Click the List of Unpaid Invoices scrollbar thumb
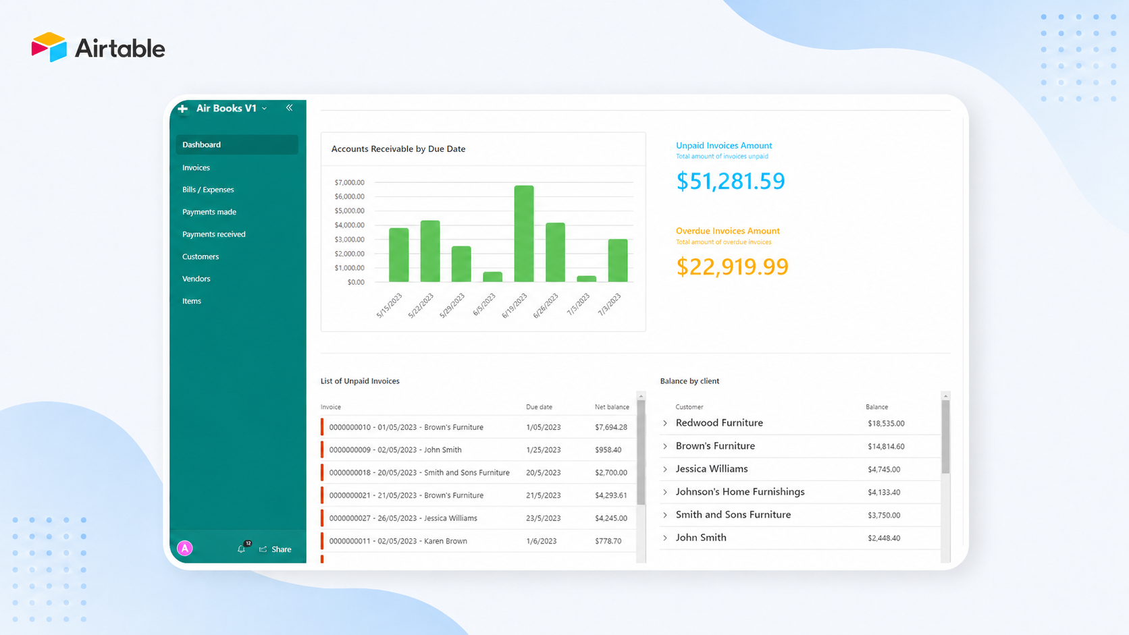Image resolution: width=1129 pixels, height=635 pixels. tap(641, 452)
